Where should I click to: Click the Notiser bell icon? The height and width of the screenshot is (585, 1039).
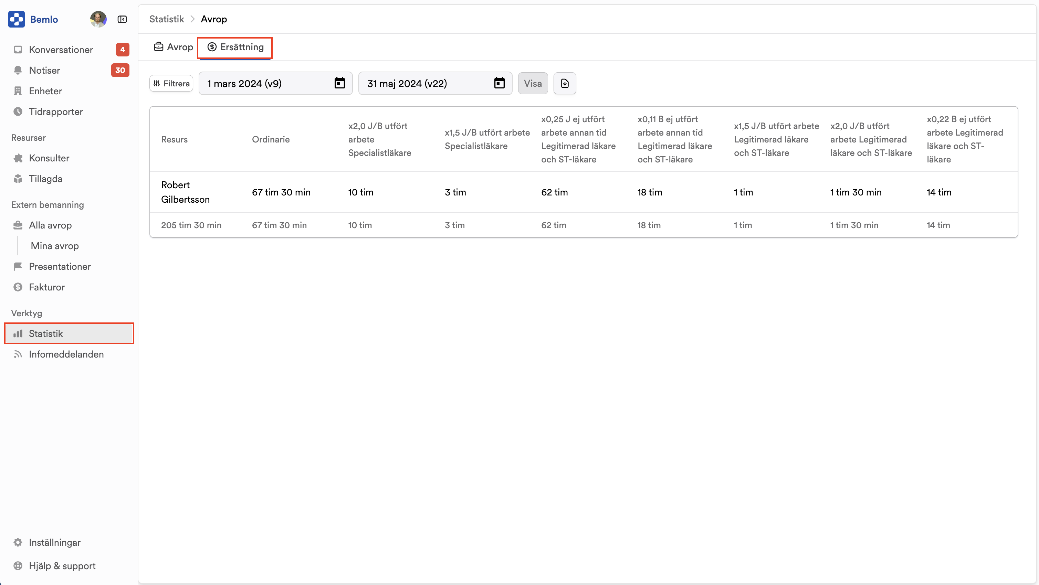(18, 70)
